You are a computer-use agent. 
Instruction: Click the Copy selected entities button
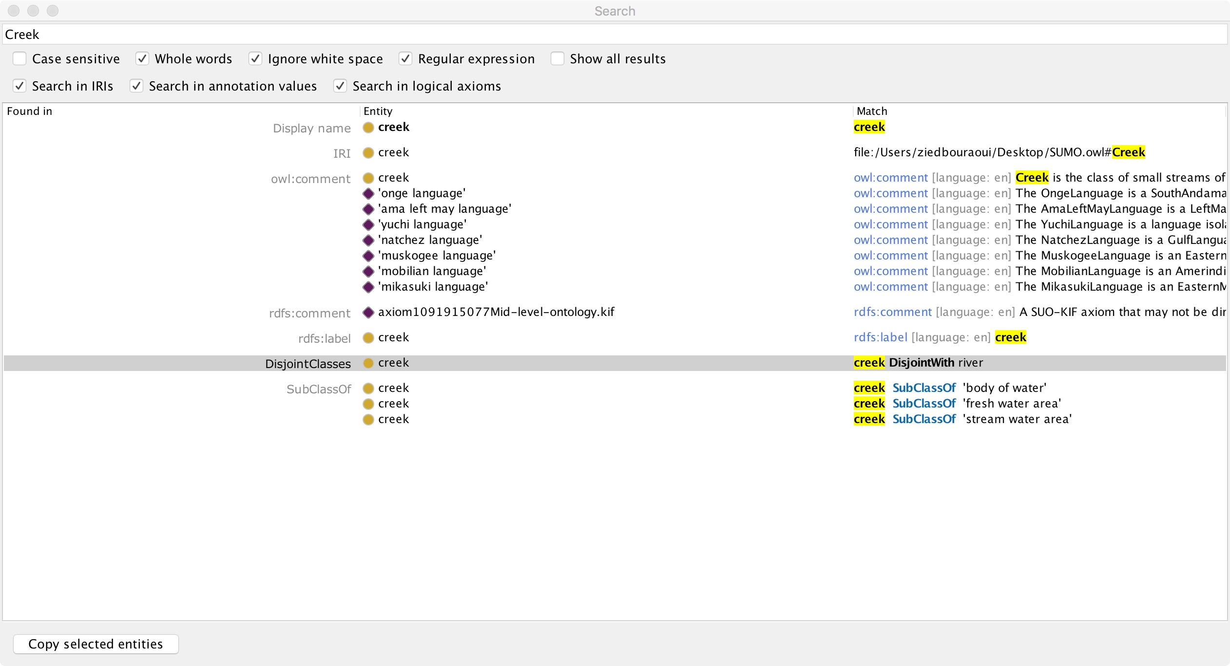coord(96,644)
